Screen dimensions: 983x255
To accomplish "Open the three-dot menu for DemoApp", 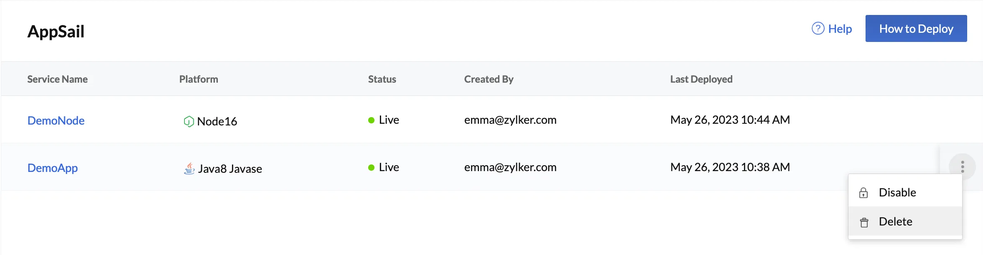I will [963, 167].
